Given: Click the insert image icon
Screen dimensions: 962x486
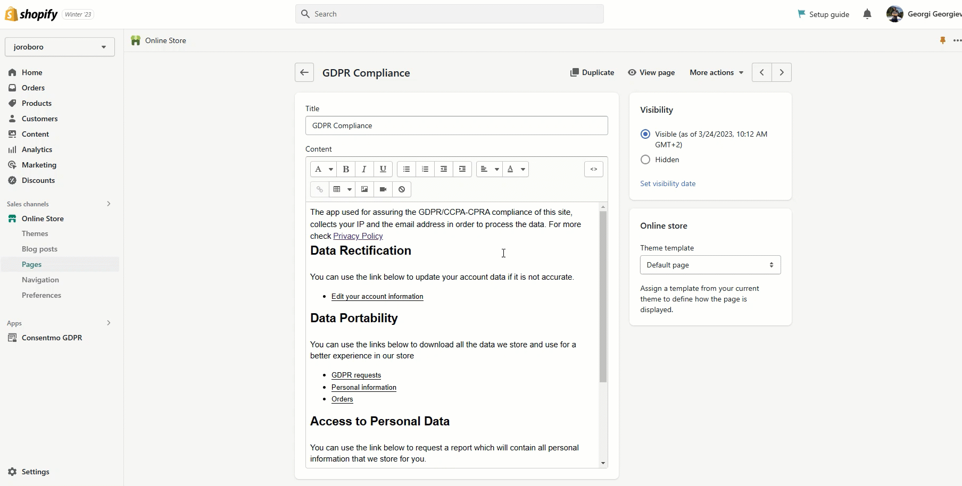Looking at the screenshot, I should pyautogui.click(x=364, y=189).
